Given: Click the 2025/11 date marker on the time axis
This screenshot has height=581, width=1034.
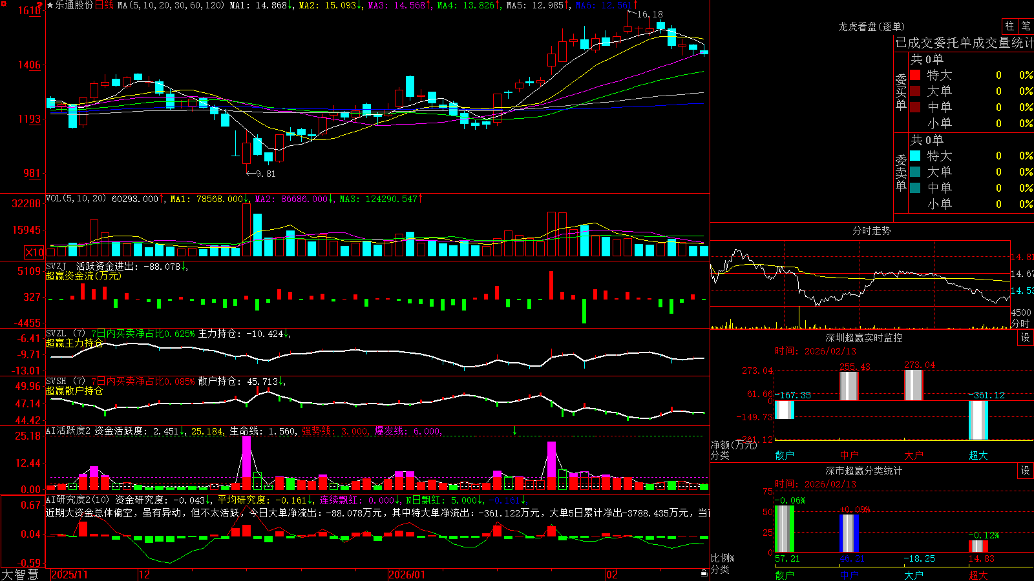Looking at the screenshot, I should (69, 575).
